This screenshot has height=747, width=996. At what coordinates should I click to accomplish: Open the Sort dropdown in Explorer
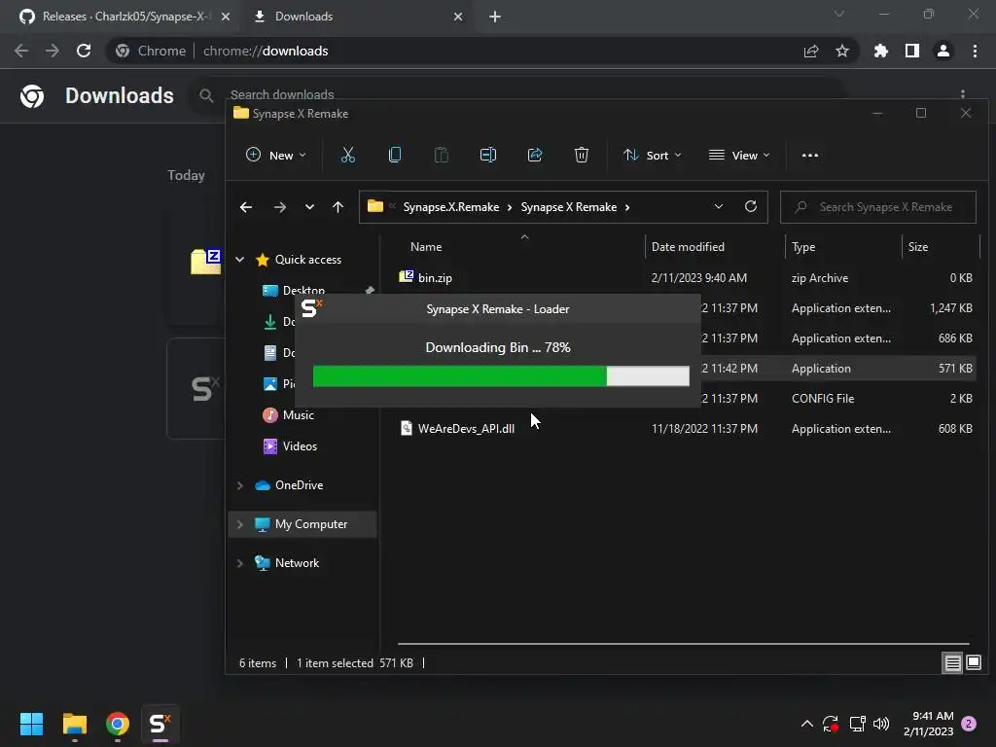[x=653, y=155]
